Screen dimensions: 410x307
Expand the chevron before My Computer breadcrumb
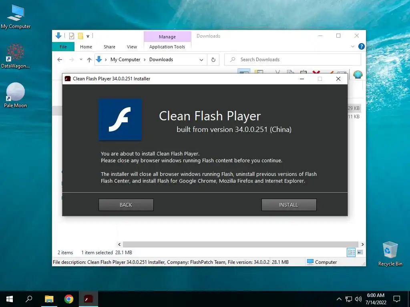point(106,60)
